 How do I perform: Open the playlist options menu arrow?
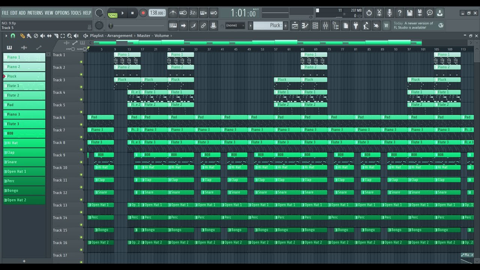pos(6,36)
